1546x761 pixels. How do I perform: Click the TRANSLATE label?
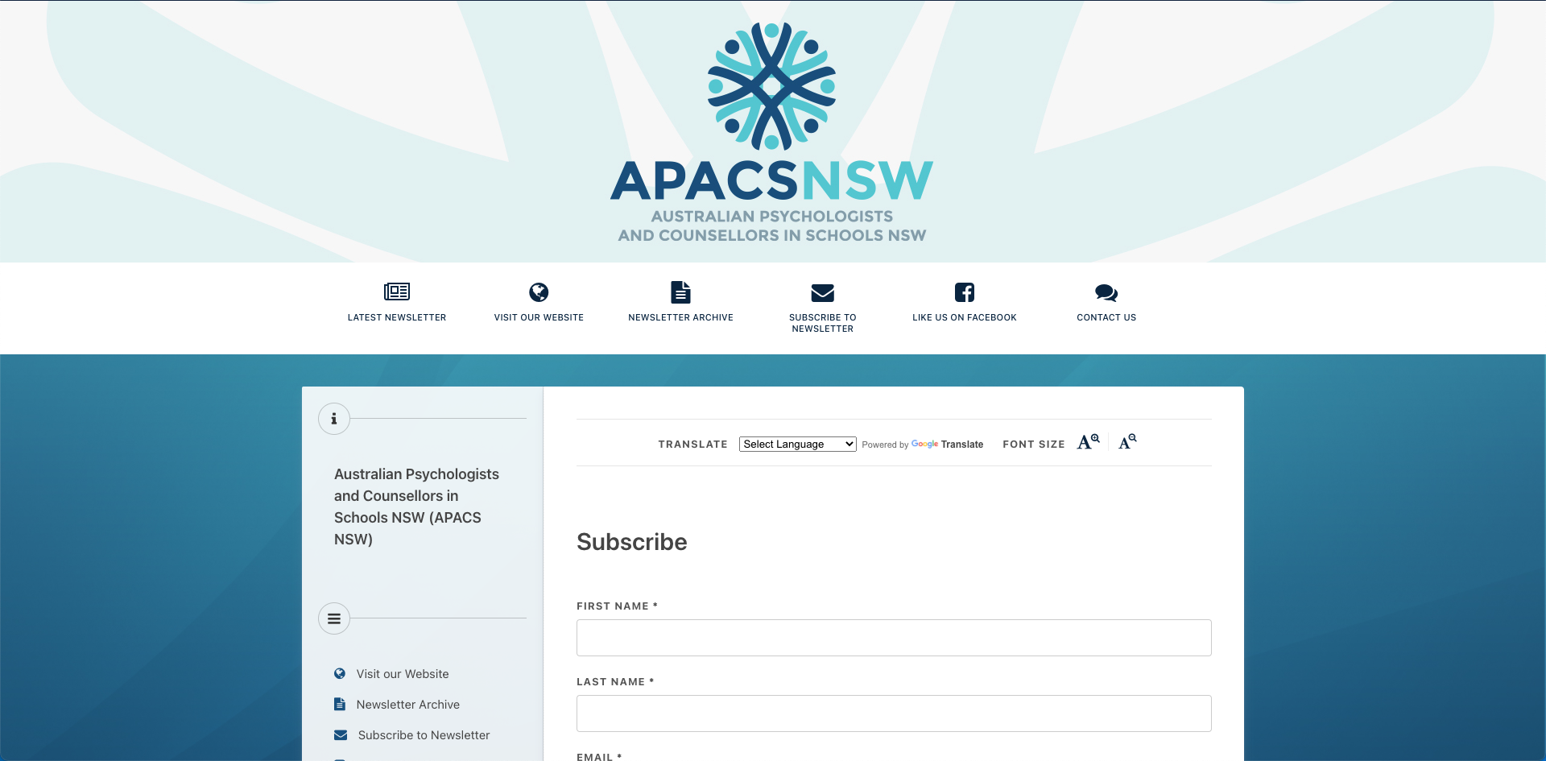[693, 445]
